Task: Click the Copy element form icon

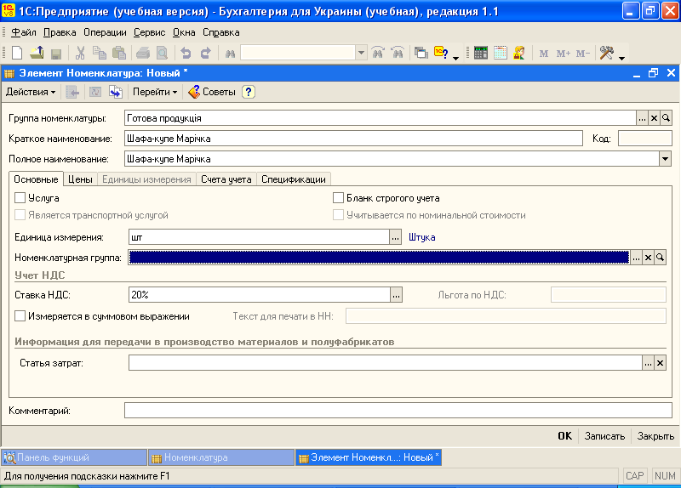Action: tap(116, 92)
